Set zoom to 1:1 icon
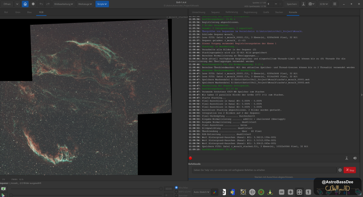 [x=308, y=192]
